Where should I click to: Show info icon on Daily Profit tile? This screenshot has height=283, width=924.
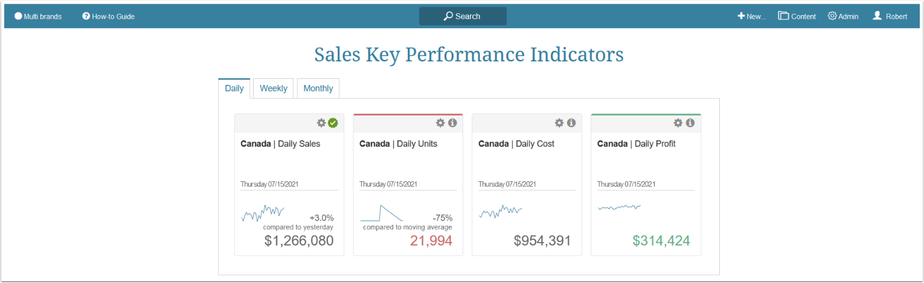690,123
